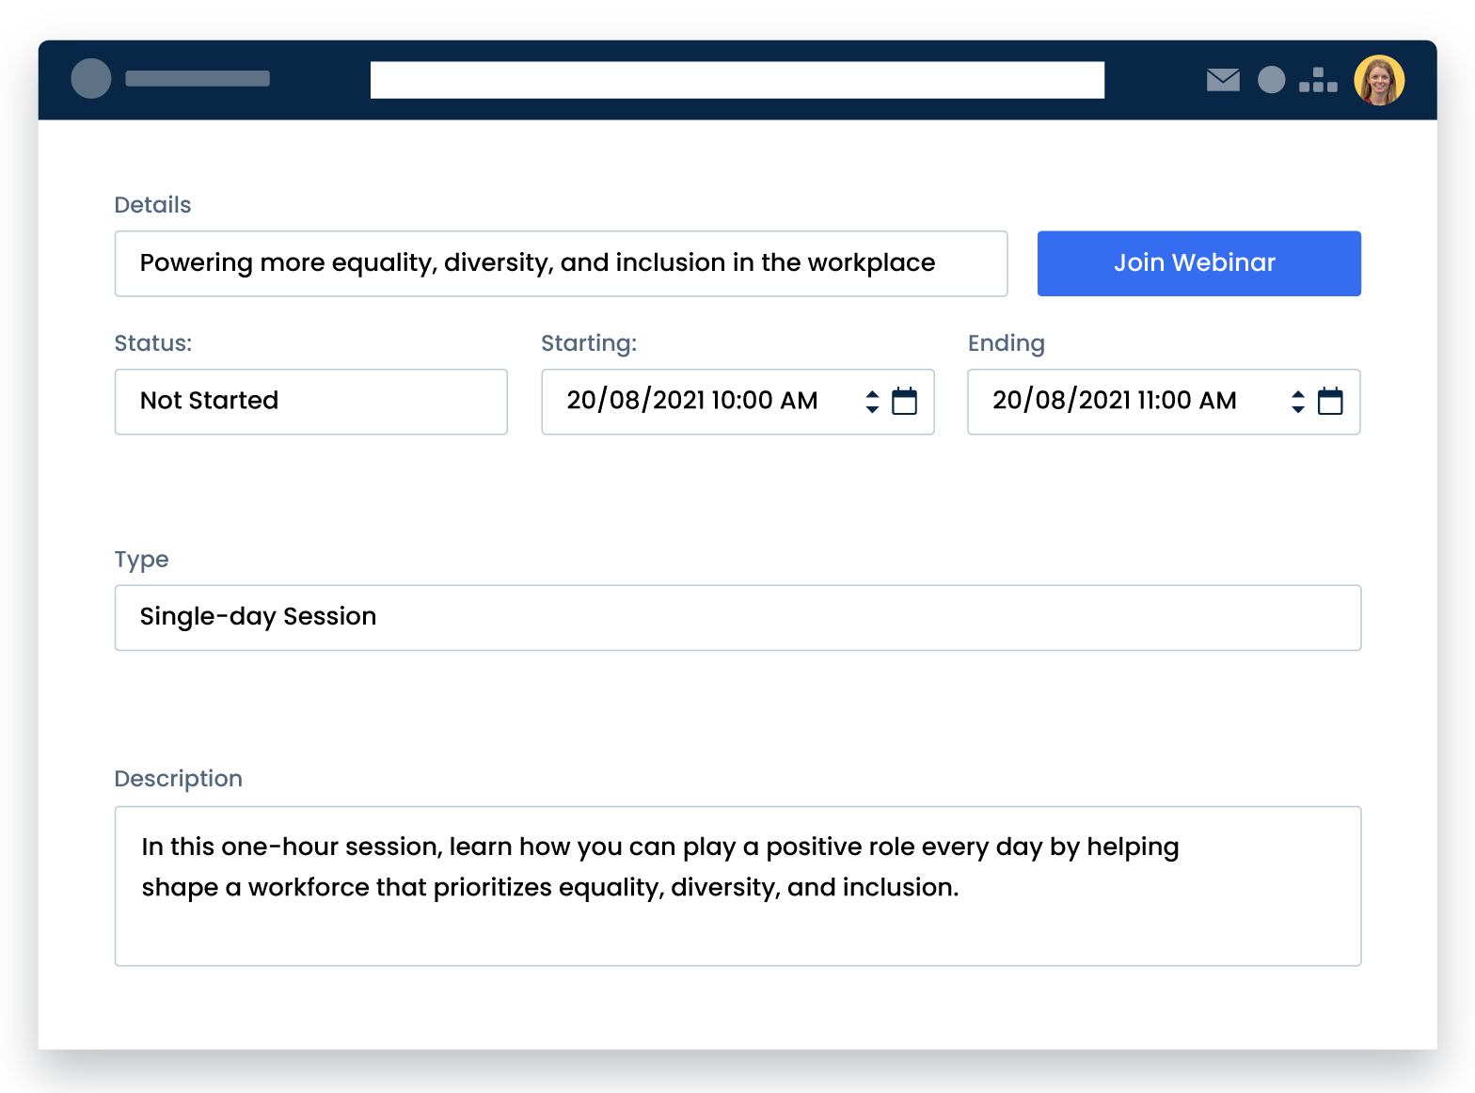This screenshot has height=1093, width=1475.
Task: Click the Status: label
Action: [x=152, y=343]
